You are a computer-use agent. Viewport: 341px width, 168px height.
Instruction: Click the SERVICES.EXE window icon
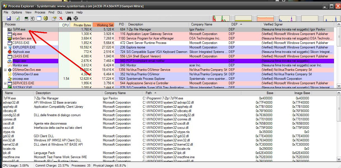(x=10, y=83)
